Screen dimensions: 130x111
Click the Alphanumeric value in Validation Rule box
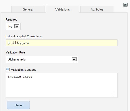(17, 59)
